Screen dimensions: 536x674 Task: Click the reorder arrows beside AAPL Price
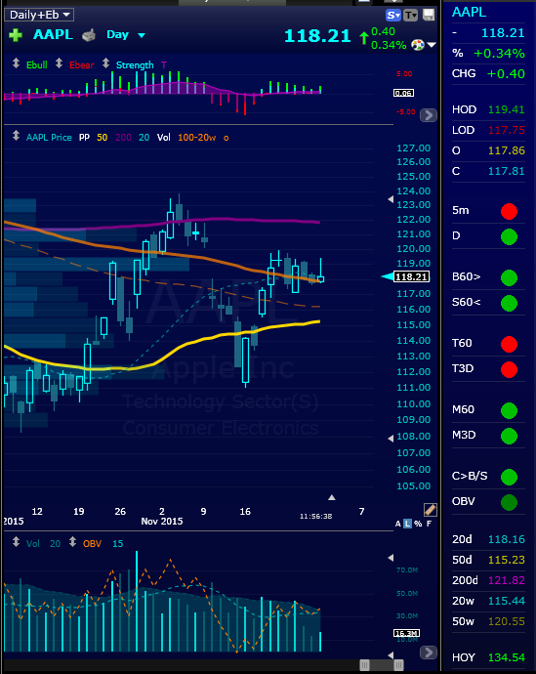pos(16,136)
